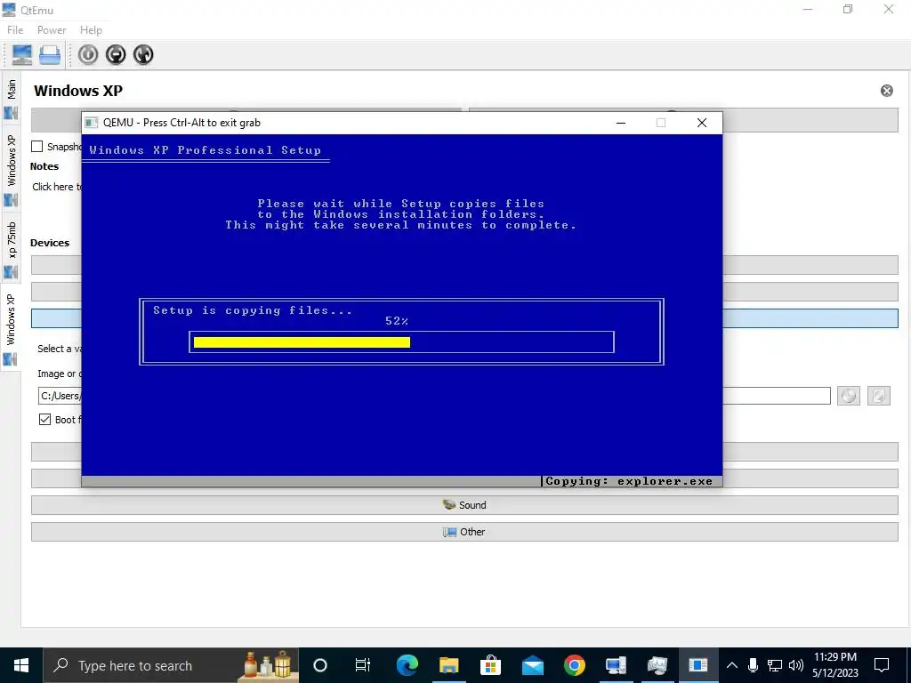
Task: Click the microphone tray icon
Action: [x=753, y=665]
